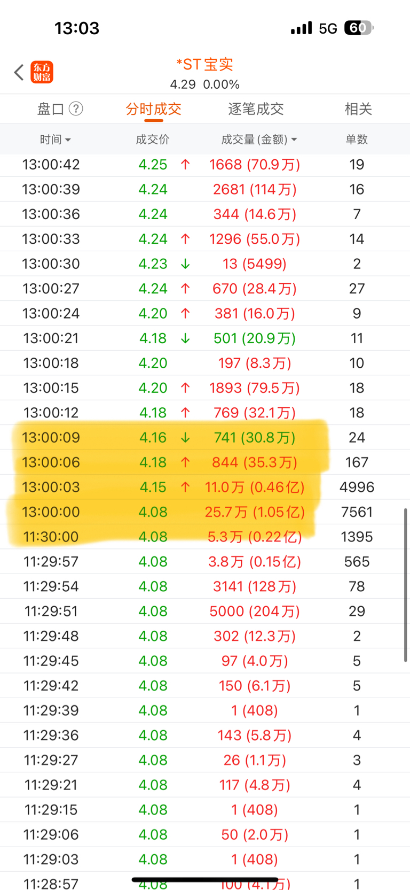410x890 pixels.
Task: Select the 13:00:00 trade row with 7561 orders
Action: (205, 512)
